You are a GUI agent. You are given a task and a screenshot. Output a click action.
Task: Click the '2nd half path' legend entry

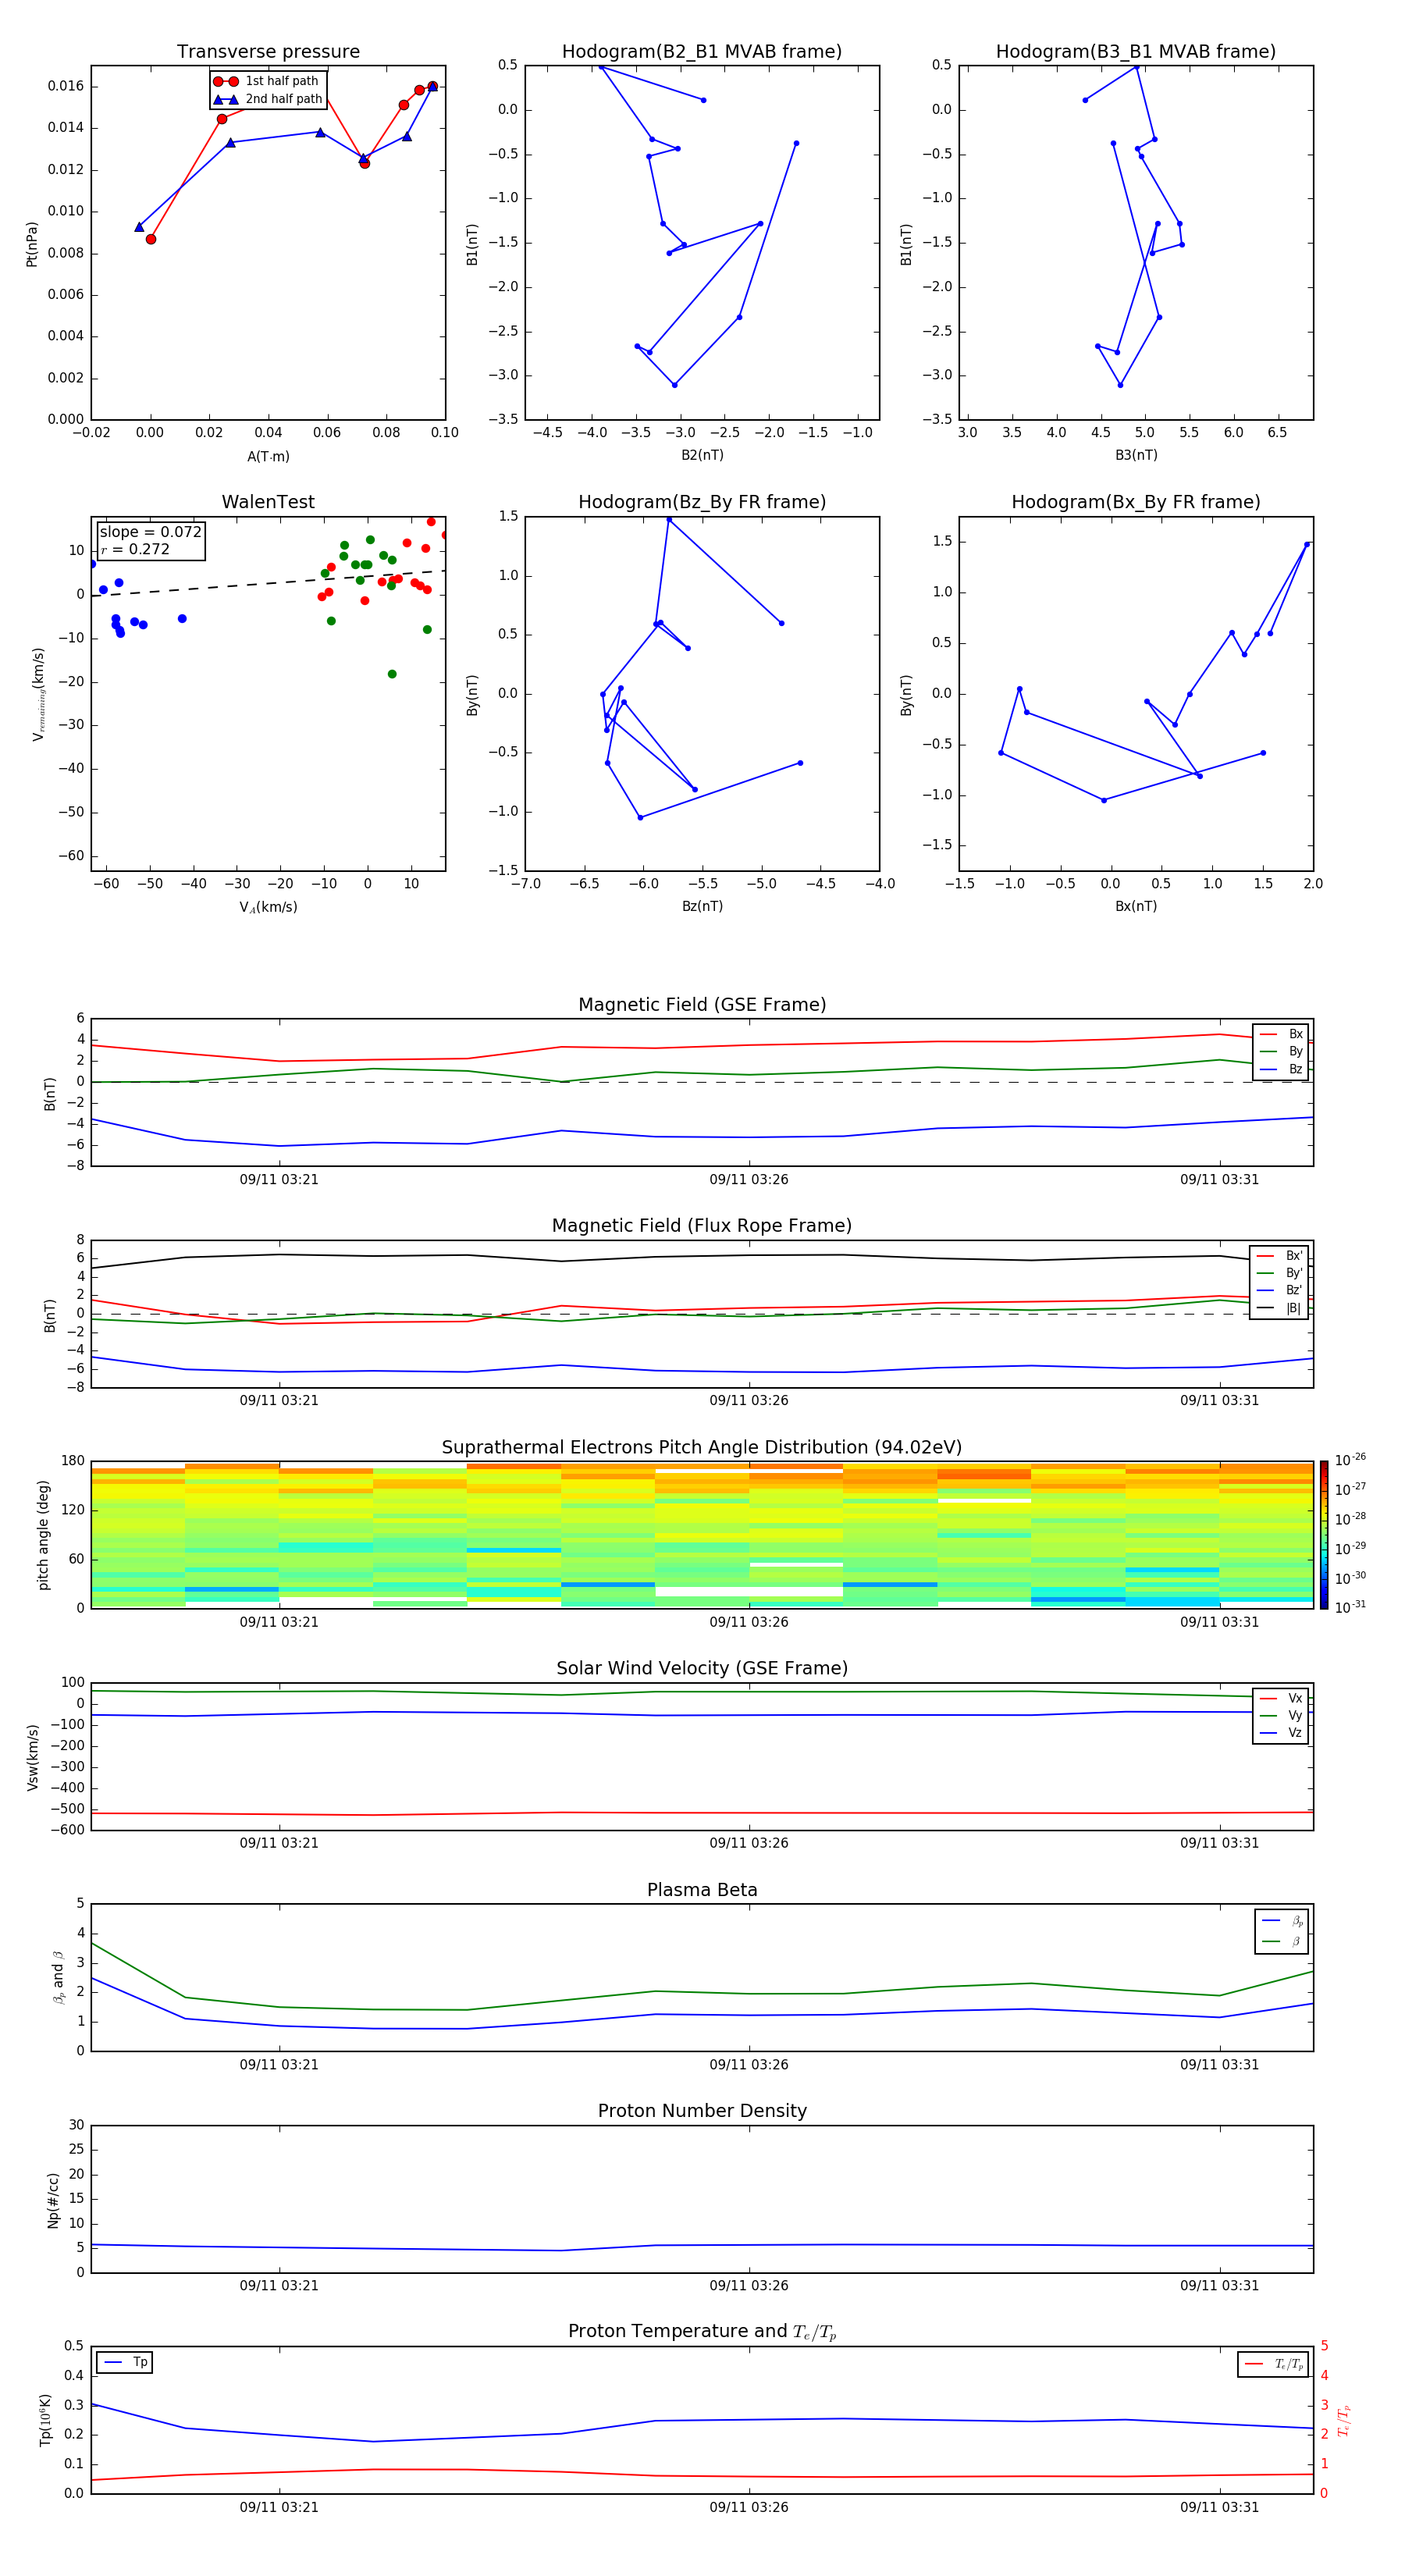coord(268,99)
